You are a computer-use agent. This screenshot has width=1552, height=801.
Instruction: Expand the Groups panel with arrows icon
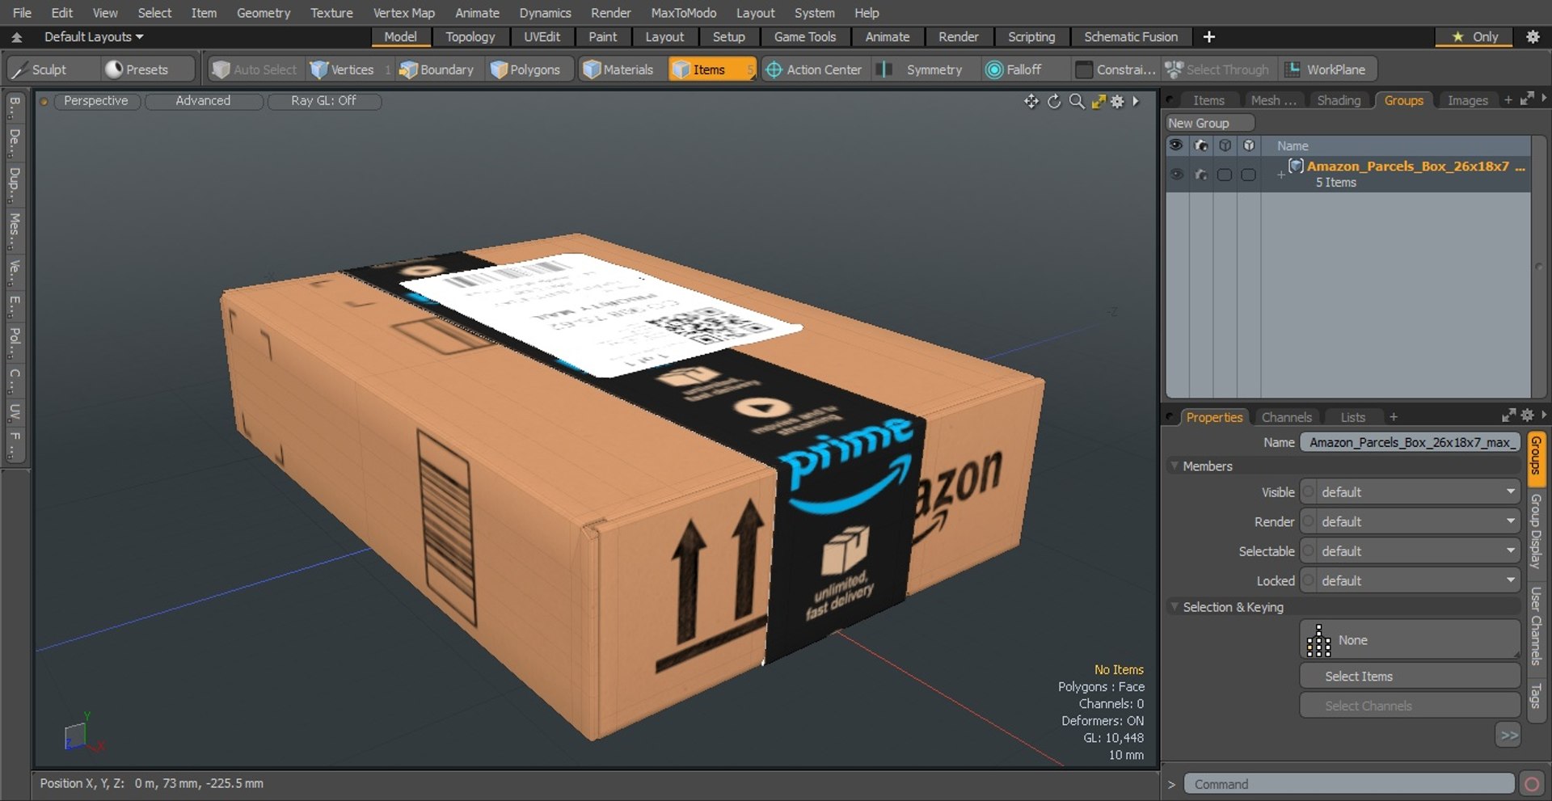(1527, 99)
